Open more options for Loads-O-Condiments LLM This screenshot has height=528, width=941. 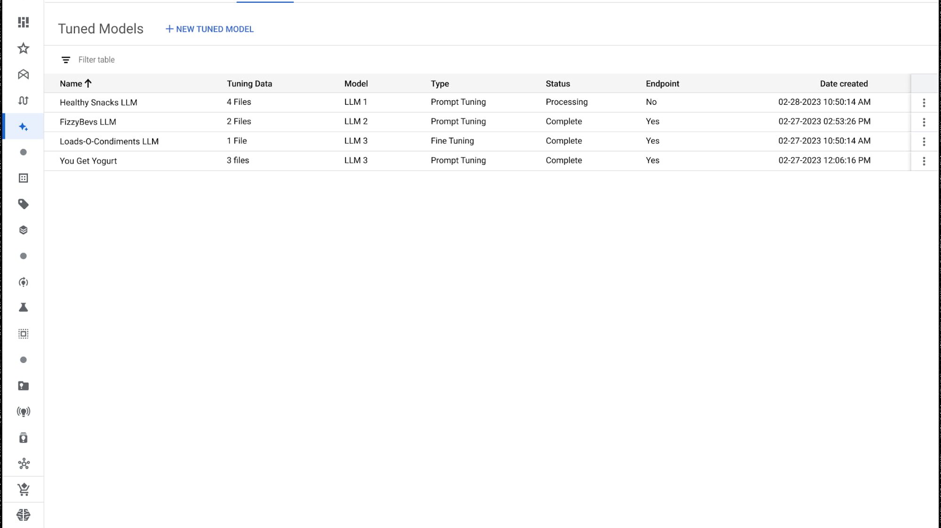[x=924, y=142]
